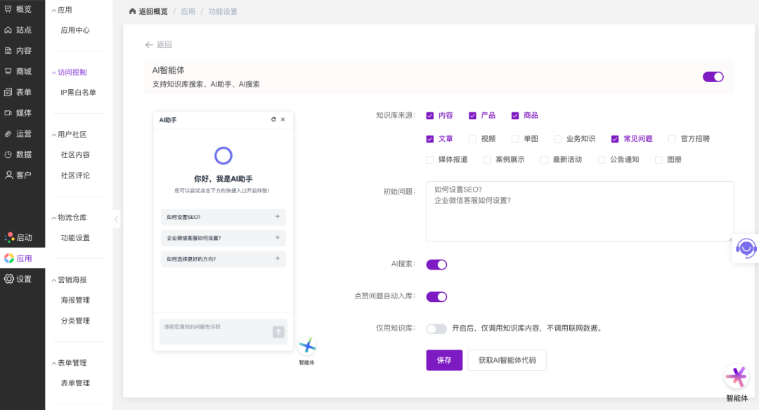Check the 视频 checkbox
Viewport: 759px width, 410px height.
coord(473,139)
